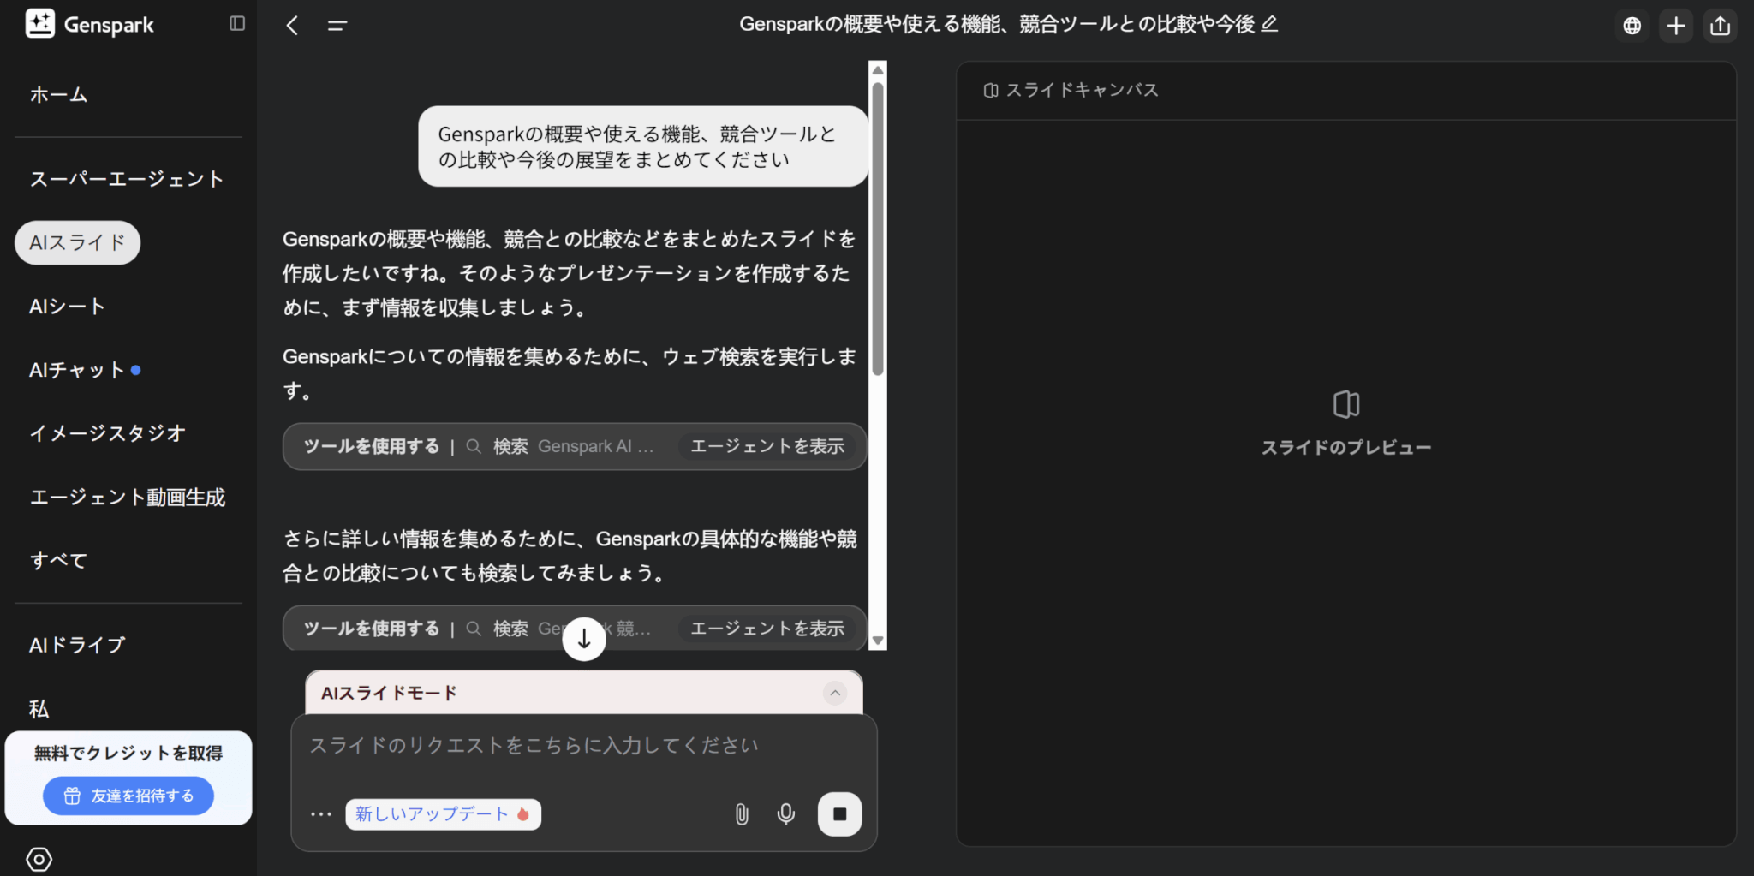The height and width of the screenshot is (876, 1754).
Task: Click the slide canvas book icon in header
Action: 991,90
